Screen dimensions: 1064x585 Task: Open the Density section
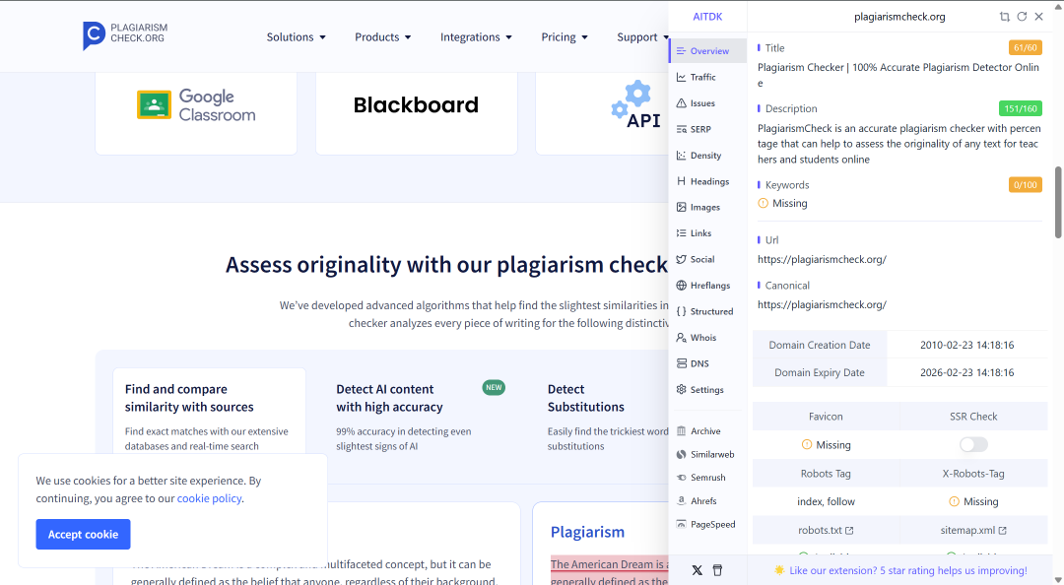point(707,156)
